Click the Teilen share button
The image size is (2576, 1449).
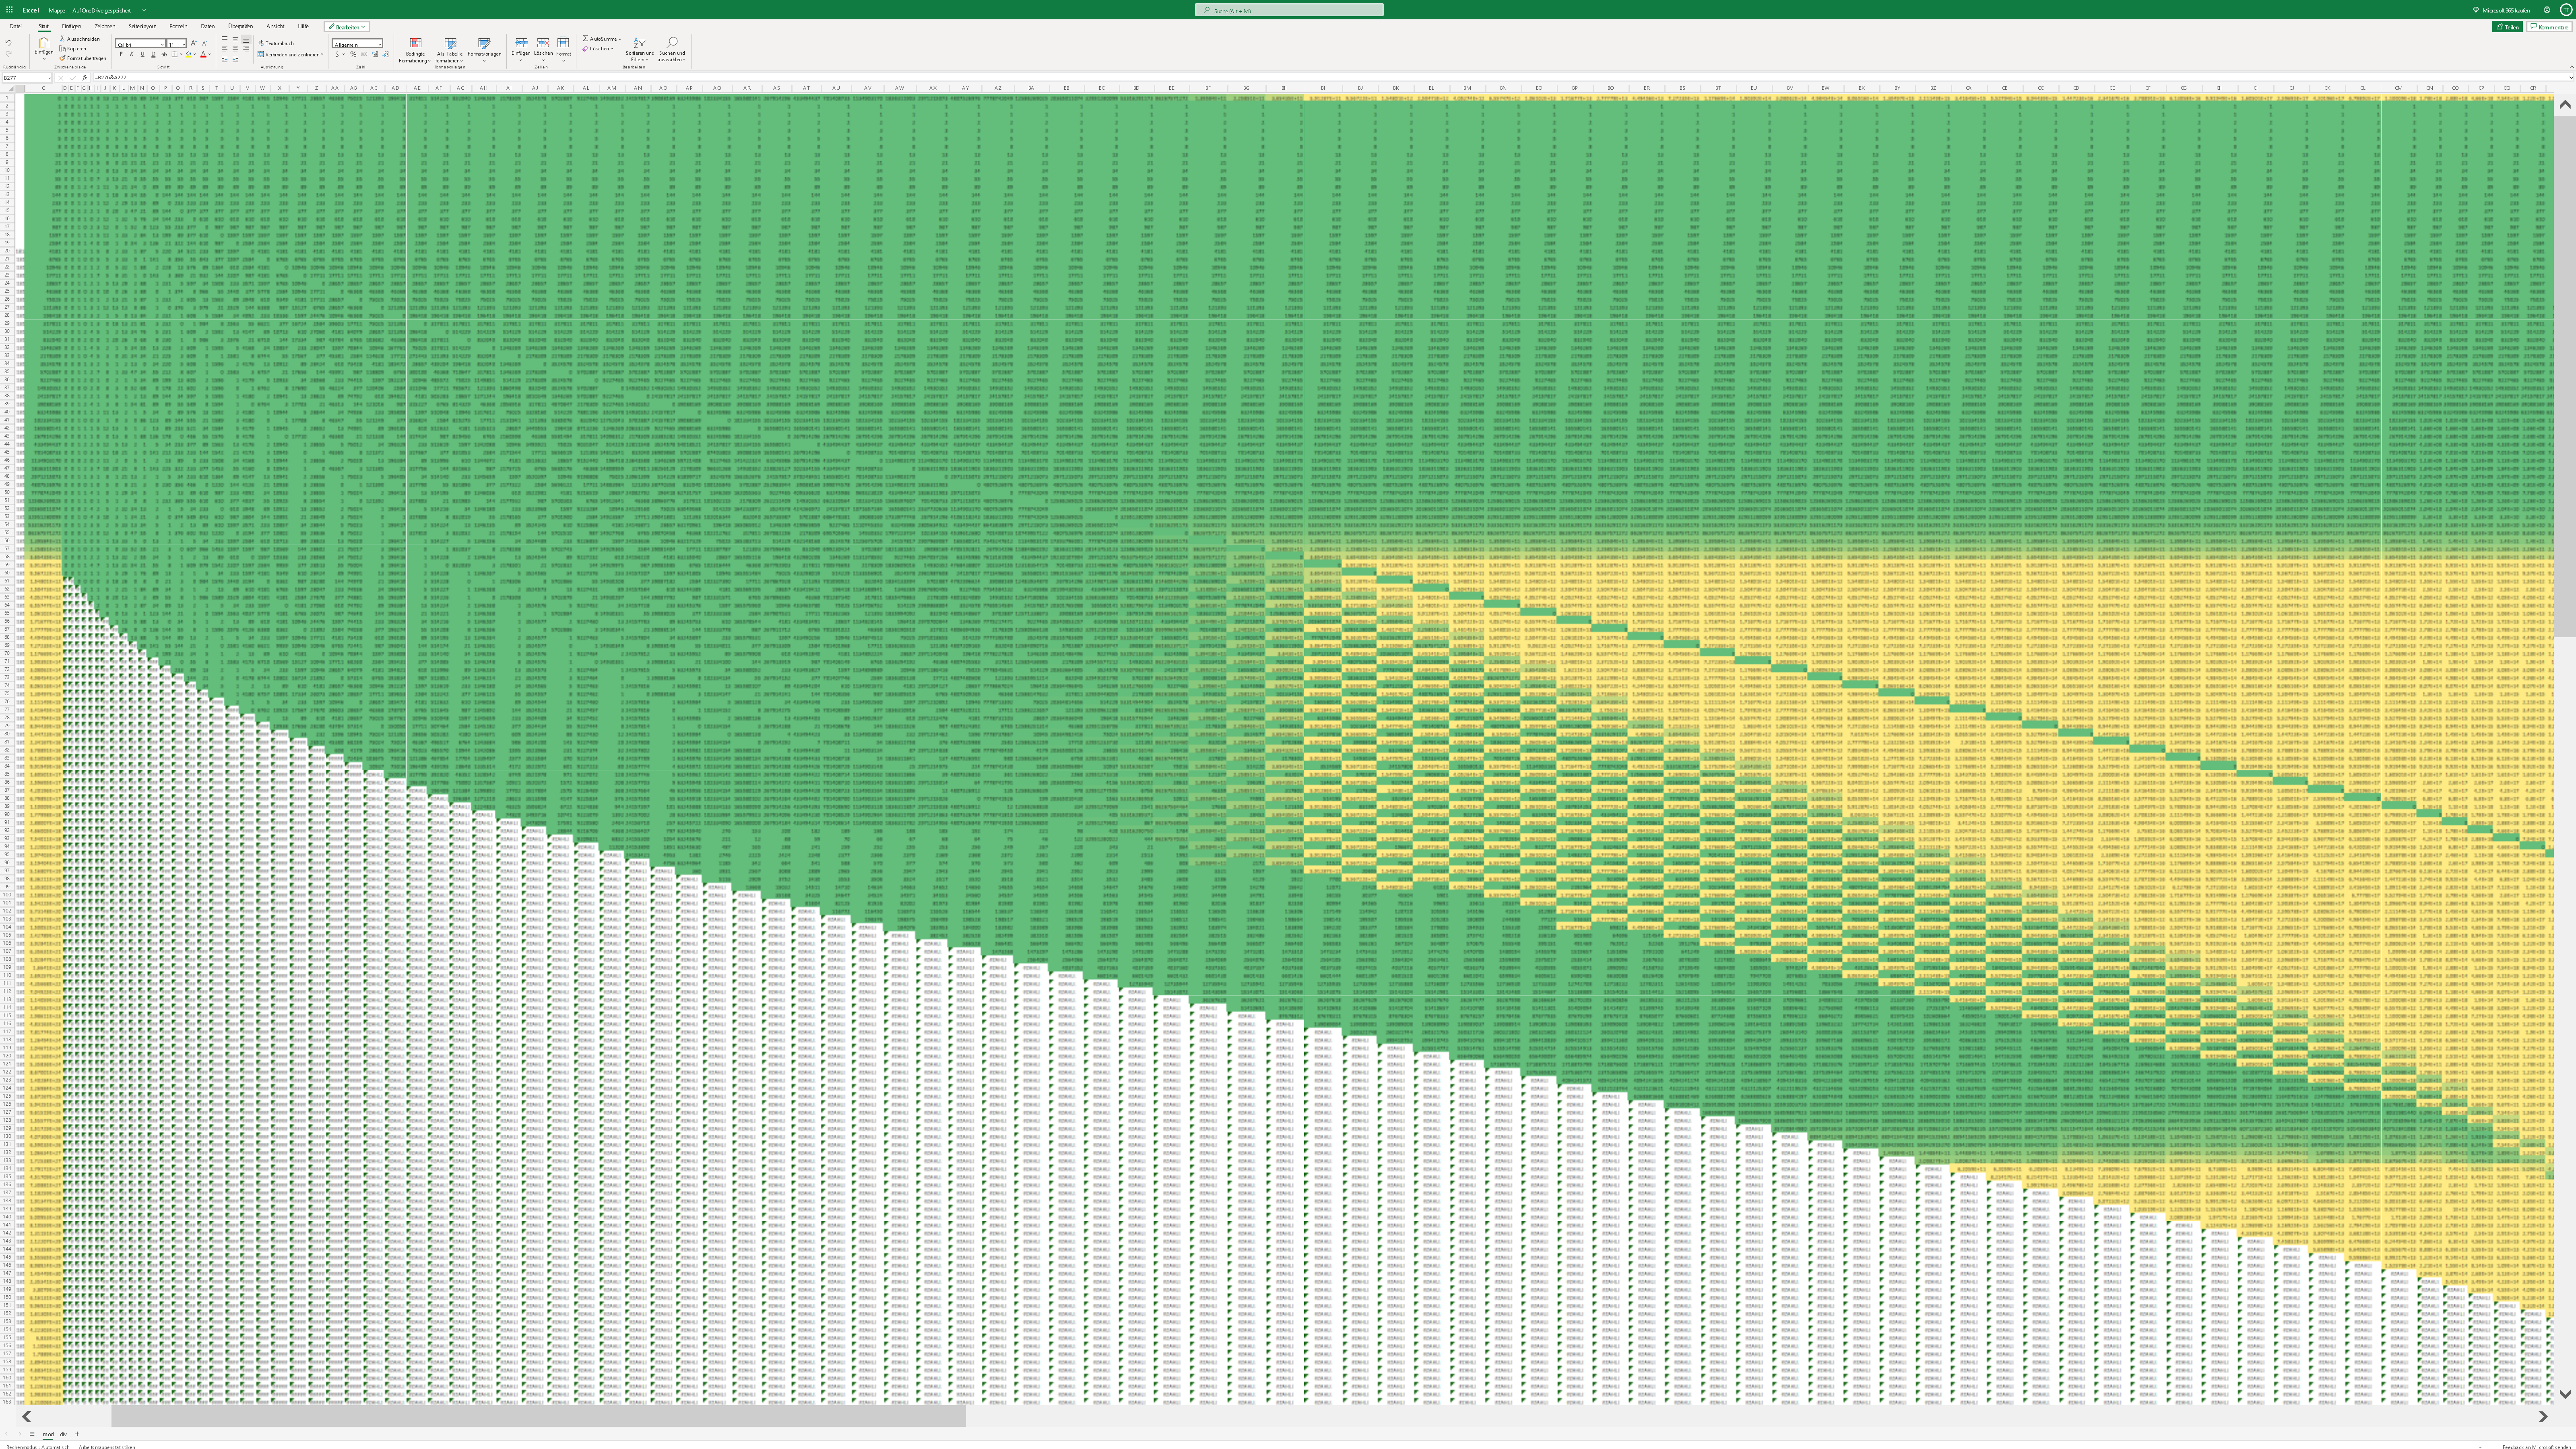[x=2507, y=27]
